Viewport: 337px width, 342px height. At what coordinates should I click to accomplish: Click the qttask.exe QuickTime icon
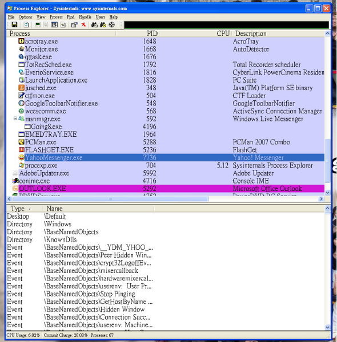[x=21, y=56]
